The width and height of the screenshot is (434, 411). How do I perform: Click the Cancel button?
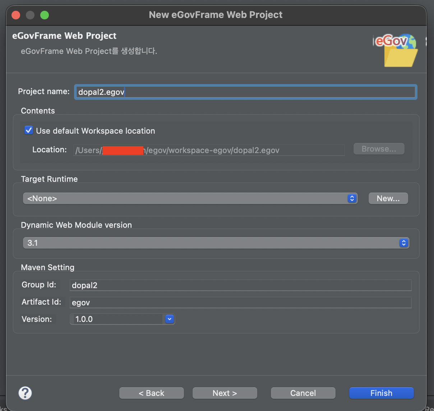tap(303, 393)
